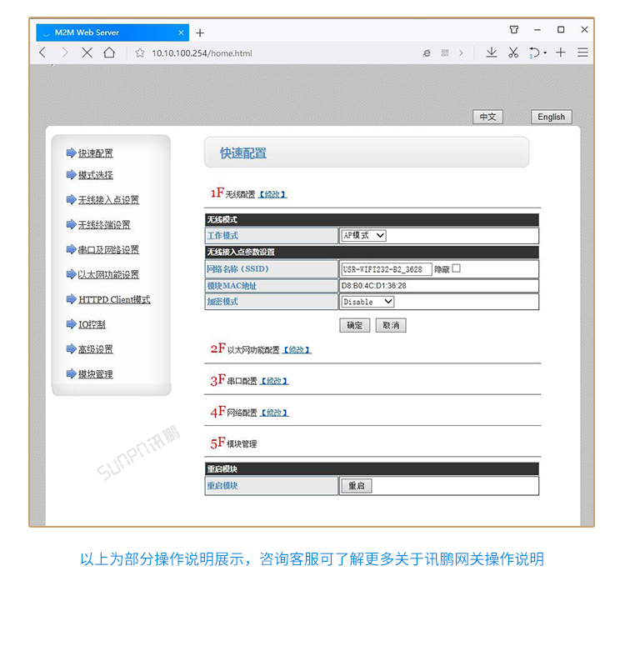Select the M2M Web Server tab
The height and width of the screenshot is (661, 625).
click(x=112, y=33)
